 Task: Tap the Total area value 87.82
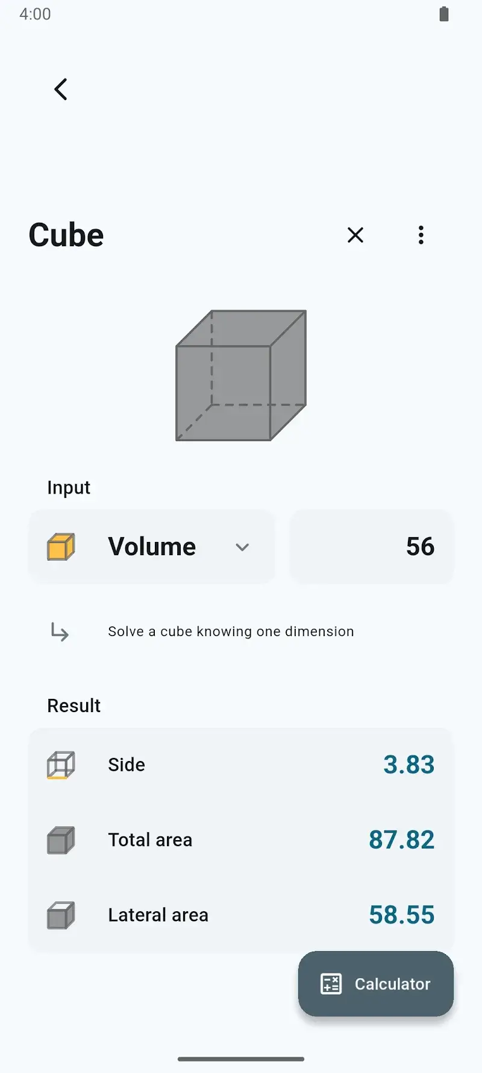(402, 839)
